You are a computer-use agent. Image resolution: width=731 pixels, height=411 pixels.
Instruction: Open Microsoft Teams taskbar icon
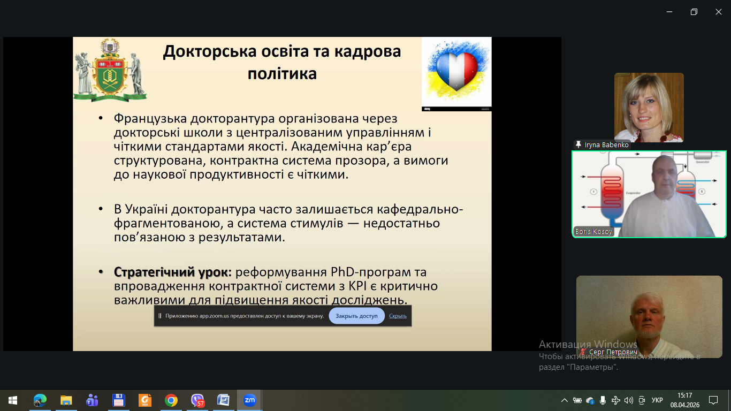92,400
